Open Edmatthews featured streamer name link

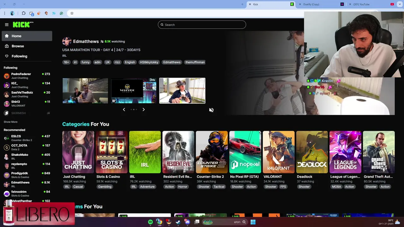pos(86,41)
